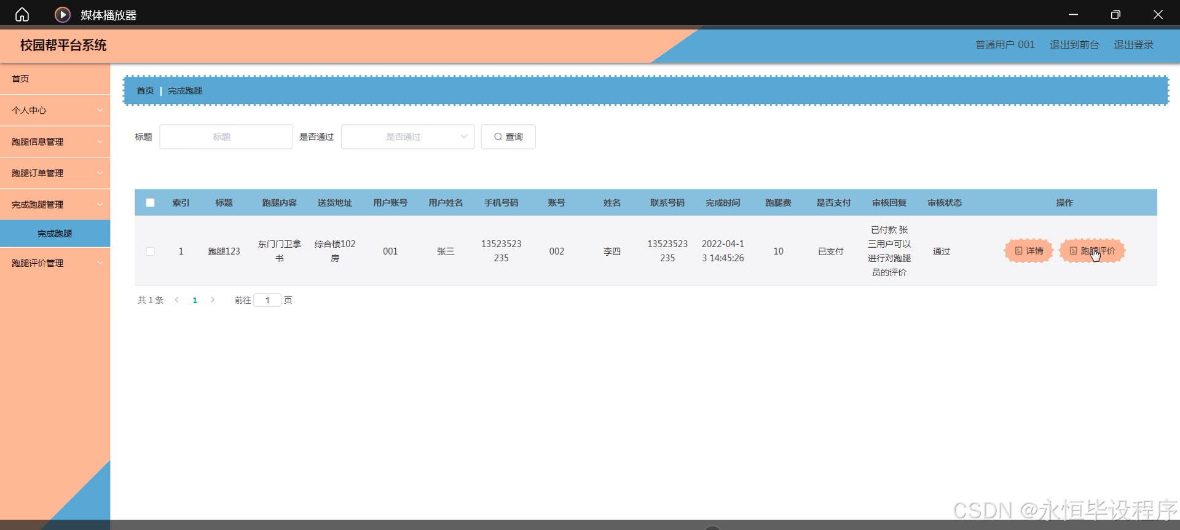Click the 张三 user name cell

[446, 251]
